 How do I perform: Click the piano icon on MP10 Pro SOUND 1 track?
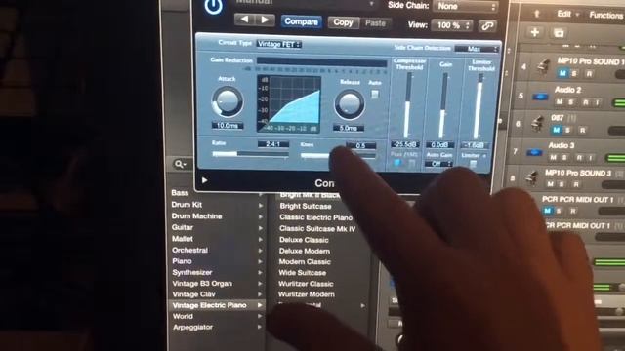click(x=543, y=66)
